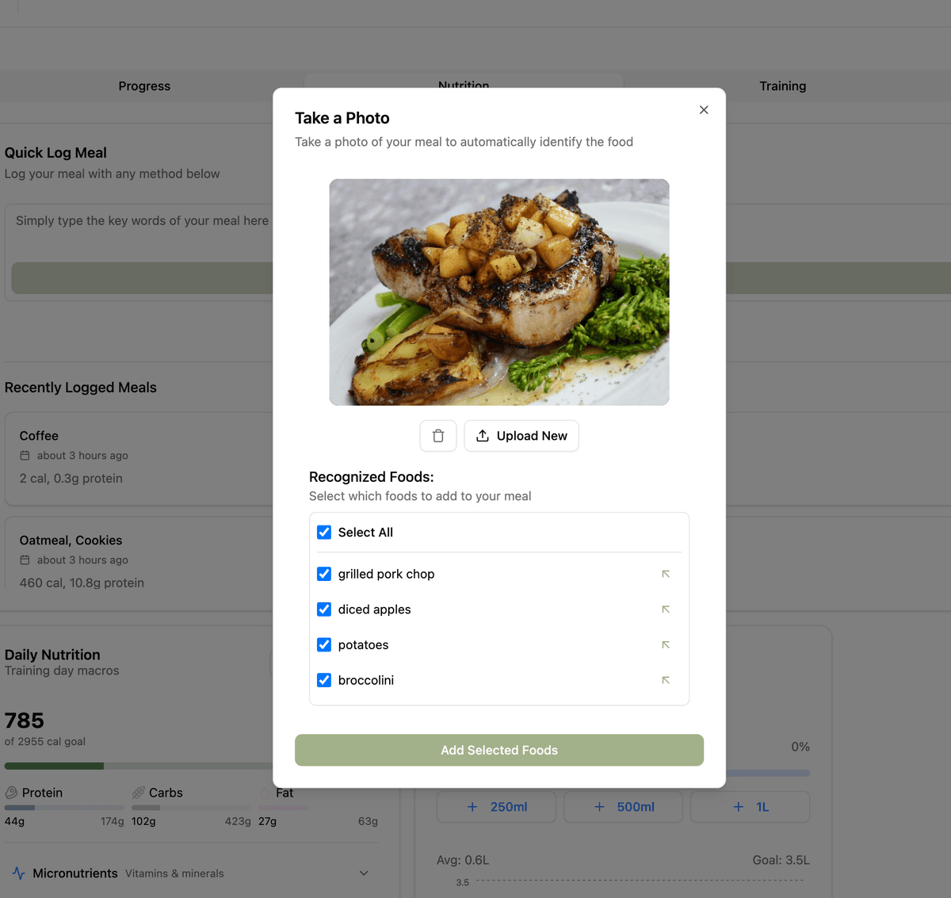Deselect the diced apples checkbox

[324, 609]
